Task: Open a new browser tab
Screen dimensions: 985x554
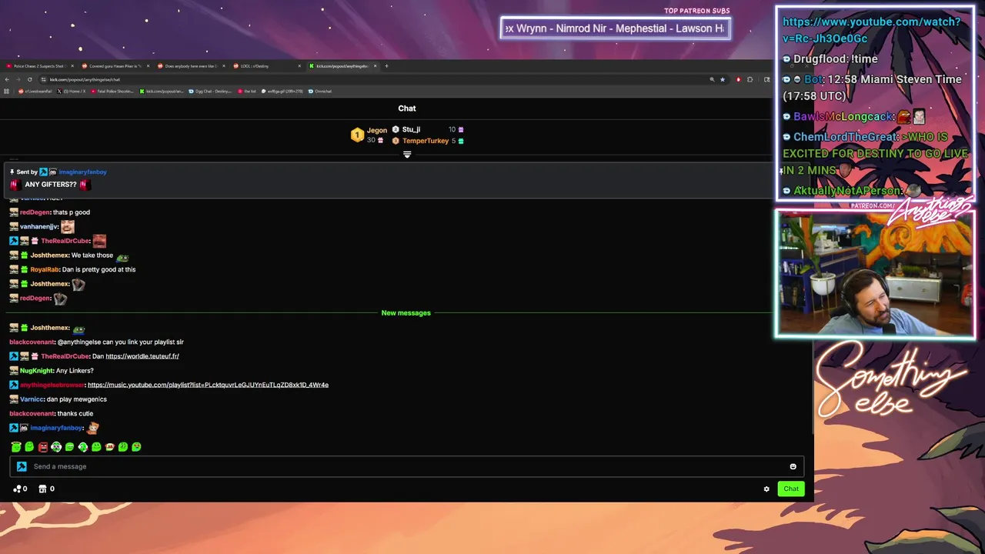Action: click(386, 65)
